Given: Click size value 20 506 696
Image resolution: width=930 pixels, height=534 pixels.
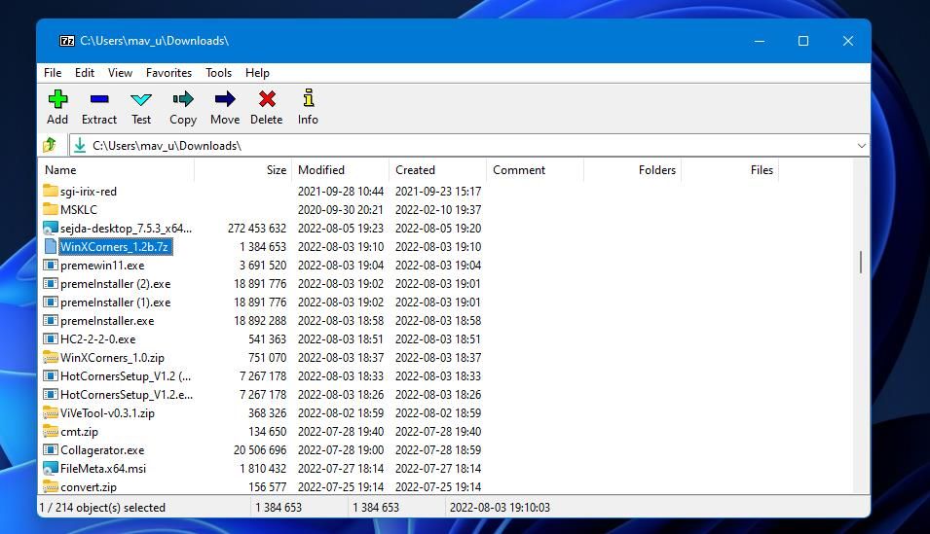Looking at the screenshot, I should 260,449.
